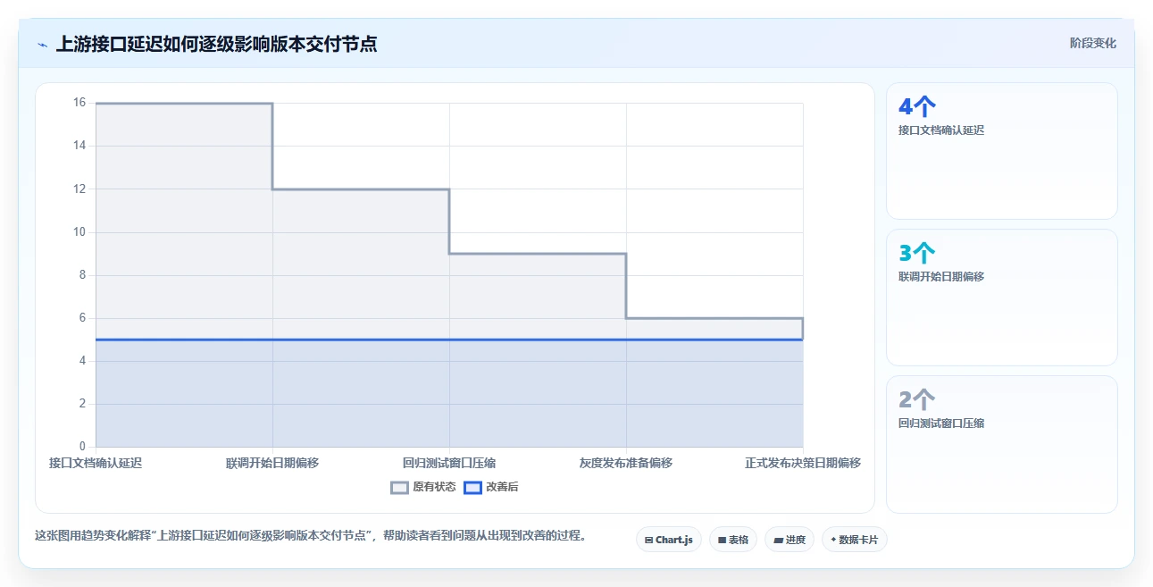This screenshot has width=1153, height=587.
Task: Toggle the 原有状态 legend item
Action: 423,487
